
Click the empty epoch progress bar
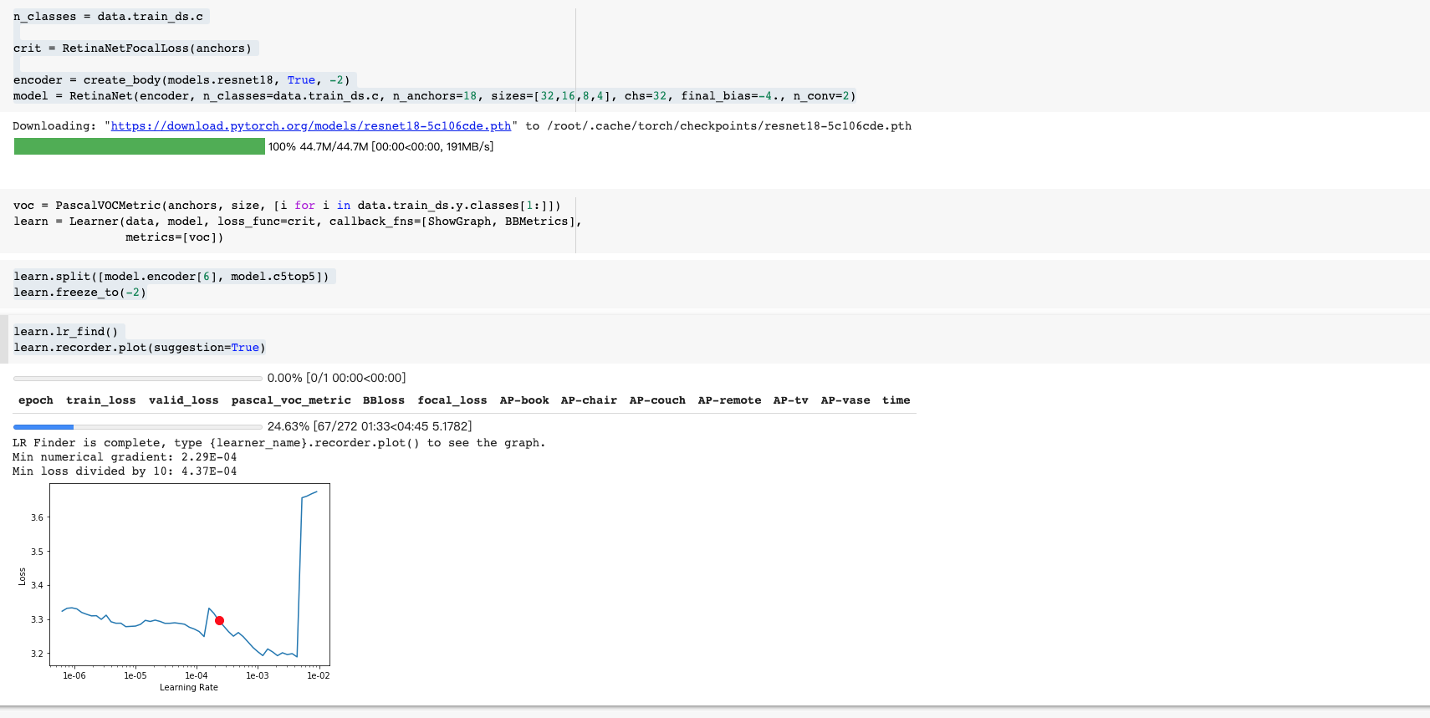click(x=138, y=378)
